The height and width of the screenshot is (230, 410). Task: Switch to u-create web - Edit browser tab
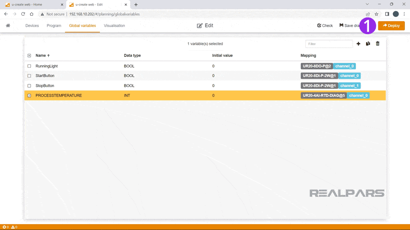coord(98,5)
